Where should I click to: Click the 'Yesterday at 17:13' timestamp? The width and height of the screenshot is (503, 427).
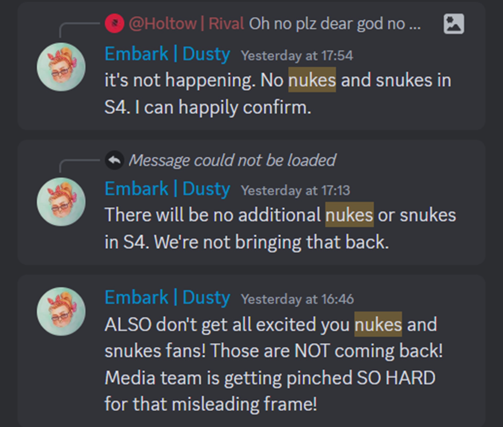coord(296,190)
